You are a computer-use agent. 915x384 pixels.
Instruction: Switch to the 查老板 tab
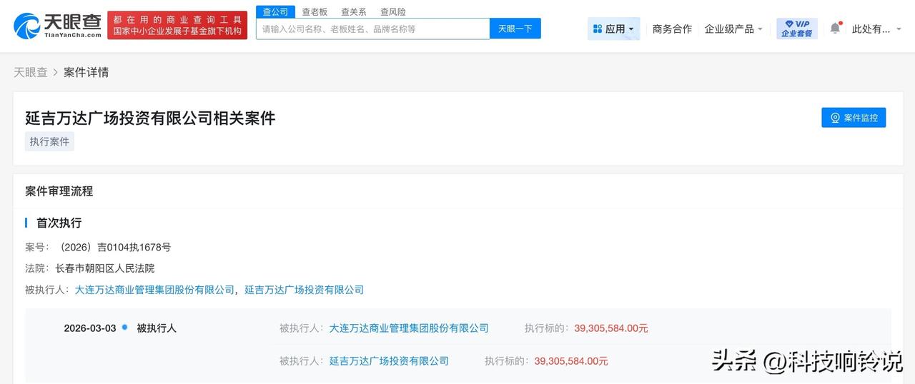click(315, 11)
